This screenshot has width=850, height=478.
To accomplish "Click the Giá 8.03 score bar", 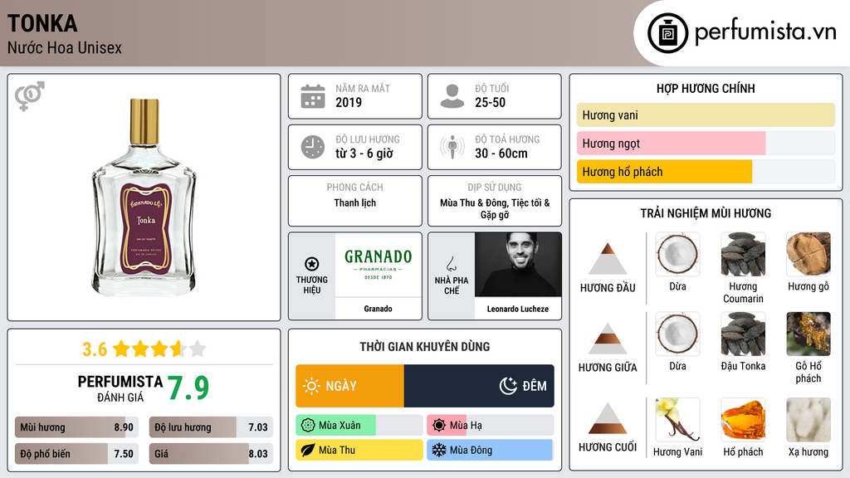I will [x=211, y=454].
